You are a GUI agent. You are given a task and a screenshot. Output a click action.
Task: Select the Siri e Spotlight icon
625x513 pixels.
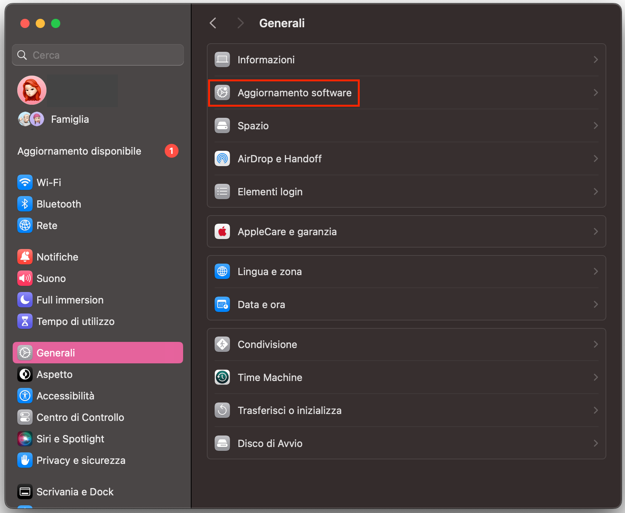(x=25, y=439)
